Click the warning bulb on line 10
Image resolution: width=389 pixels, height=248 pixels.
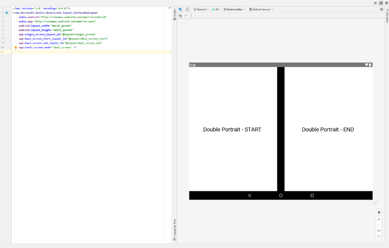tap(15, 47)
